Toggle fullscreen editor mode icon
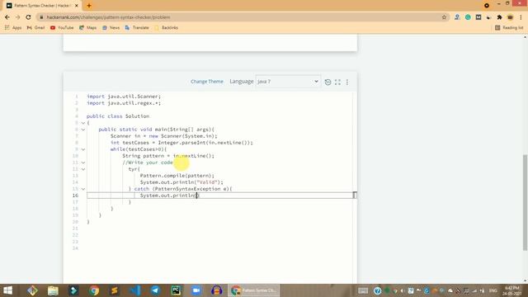The height and width of the screenshot is (297, 528). 337,82
